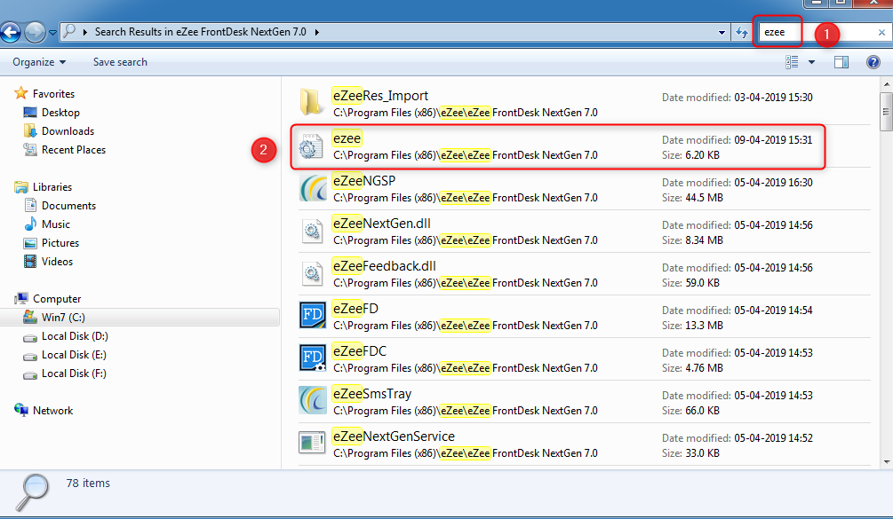Open Downloads in Favorites
Screen dimensions: 893x519
point(68,131)
